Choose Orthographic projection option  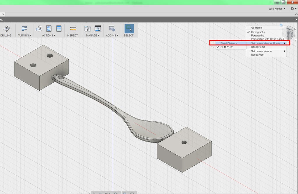click(258, 32)
